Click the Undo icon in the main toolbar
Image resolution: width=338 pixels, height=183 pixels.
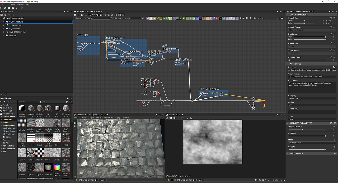(16, 8)
